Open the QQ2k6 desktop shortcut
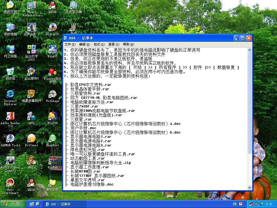Screen dimensions: 277x208 [52, 7]
